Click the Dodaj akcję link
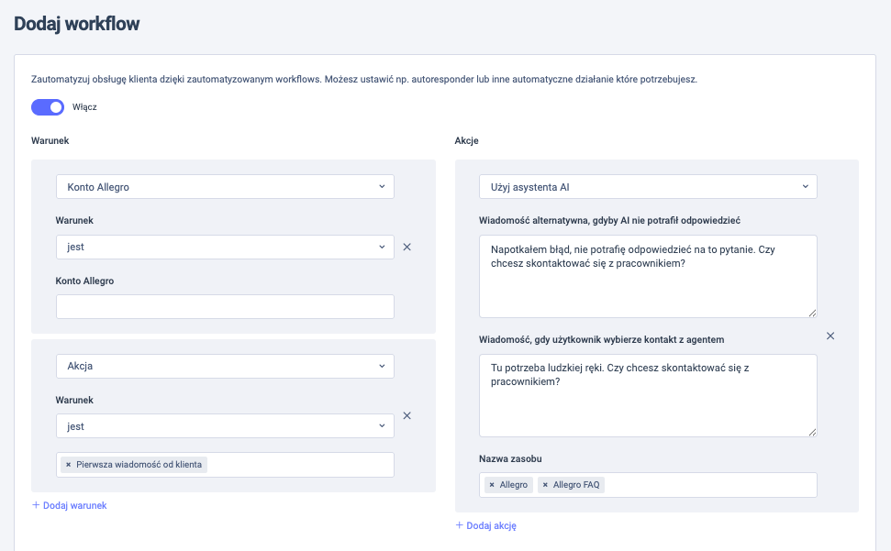This screenshot has height=551, width=891. (492, 525)
